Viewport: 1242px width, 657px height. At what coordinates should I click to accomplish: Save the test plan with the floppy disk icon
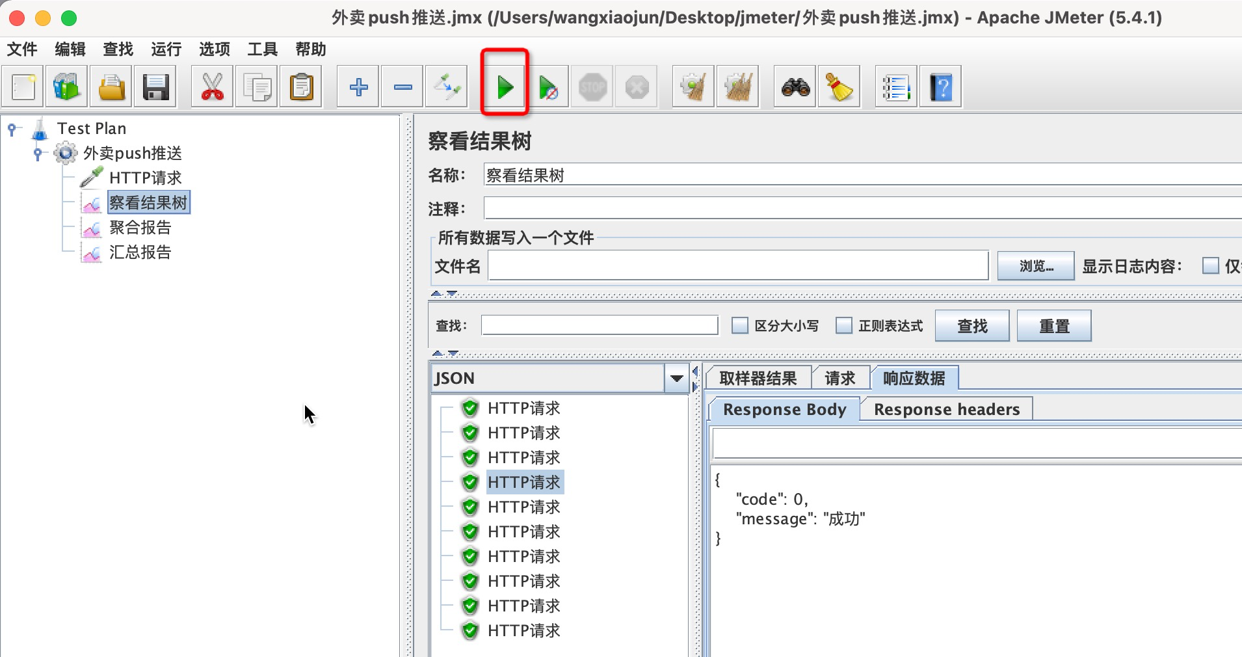155,87
